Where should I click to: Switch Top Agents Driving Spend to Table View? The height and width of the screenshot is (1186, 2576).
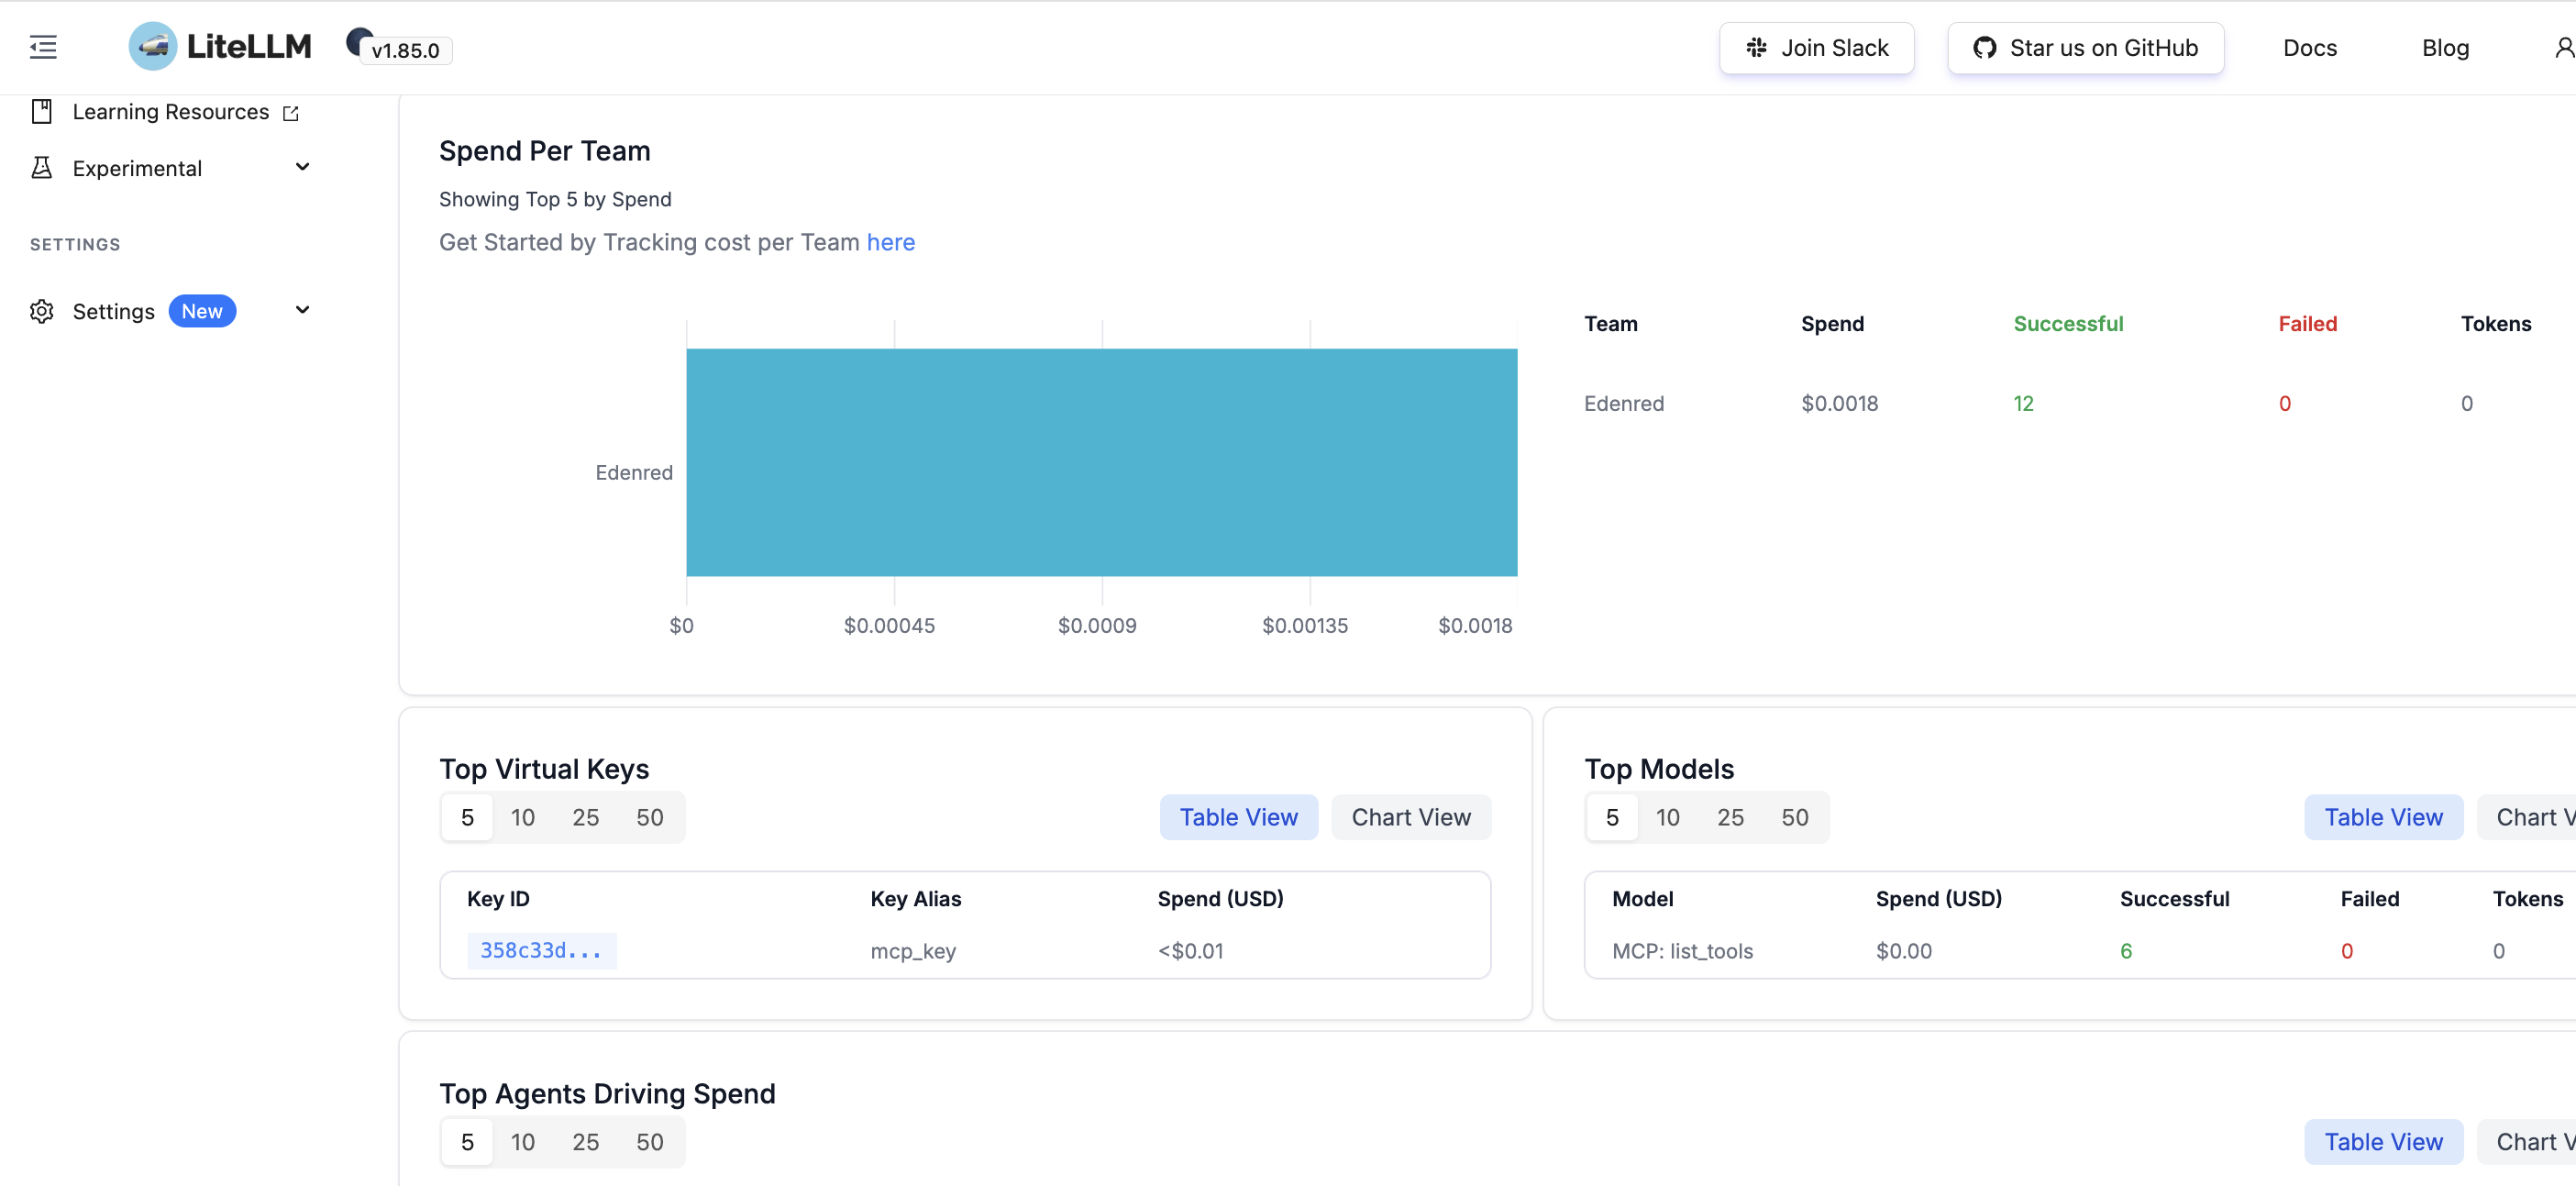(x=2383, y=1142)
